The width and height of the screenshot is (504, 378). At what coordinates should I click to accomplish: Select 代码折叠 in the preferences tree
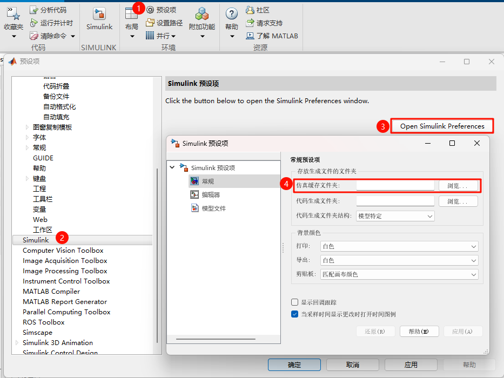point(56,86)
